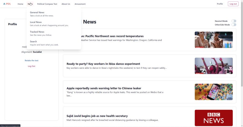Open About Us page
Viewport: 243px width, 127px height.
tap(66, 4)
